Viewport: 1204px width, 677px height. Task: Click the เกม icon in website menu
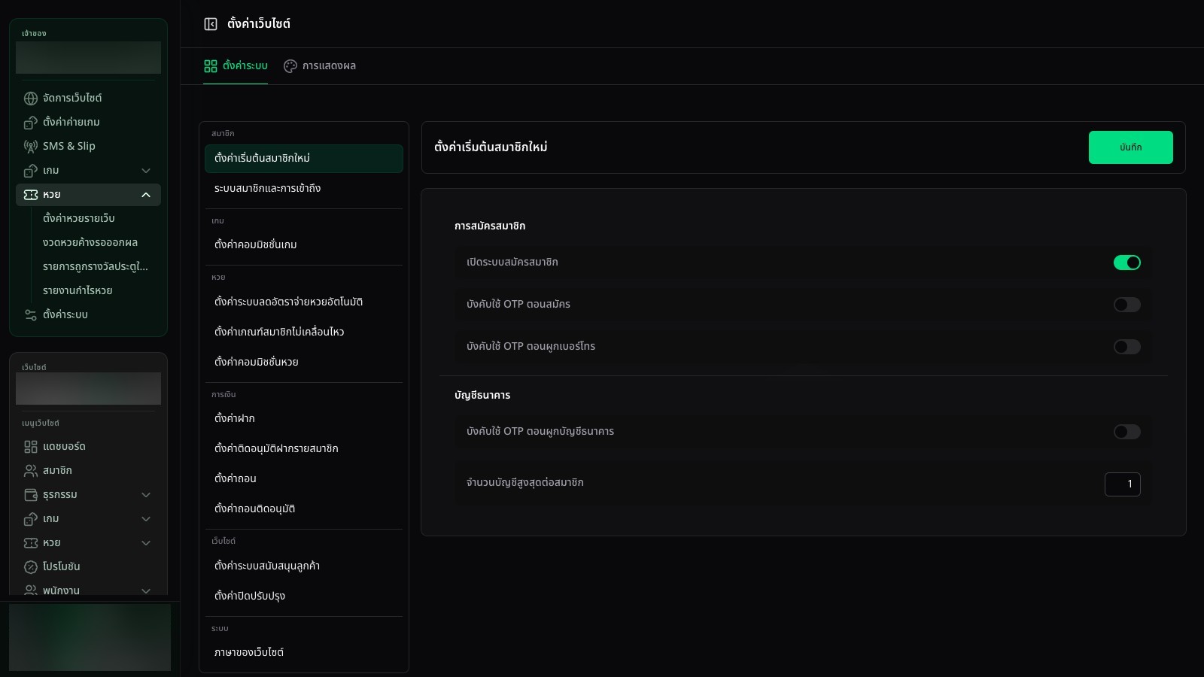(x=31, y=519)
